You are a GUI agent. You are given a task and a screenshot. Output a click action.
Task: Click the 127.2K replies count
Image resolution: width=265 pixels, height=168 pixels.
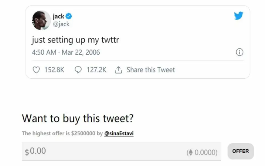point(96,70)
